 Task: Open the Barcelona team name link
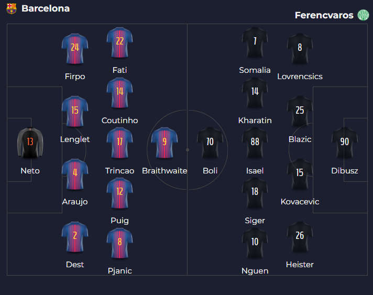click(x=46, y=9)
